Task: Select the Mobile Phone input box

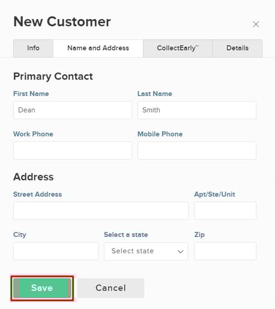Action: (x=197, y=151)
